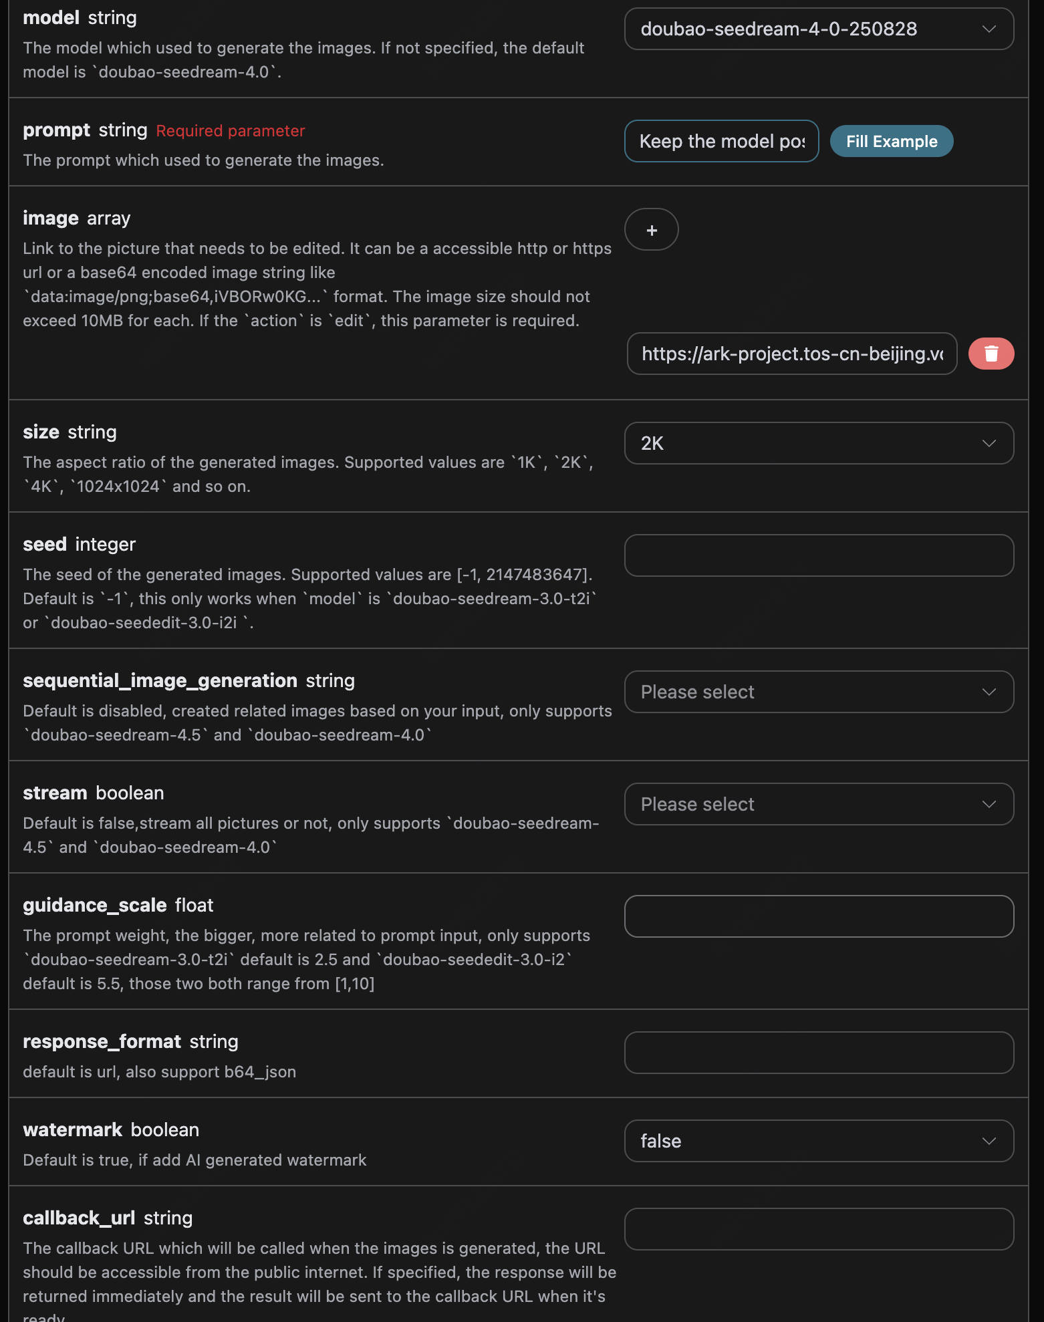
Task: Select the response_format input field
Action: pyautogui.click(x=819, y=1053)
